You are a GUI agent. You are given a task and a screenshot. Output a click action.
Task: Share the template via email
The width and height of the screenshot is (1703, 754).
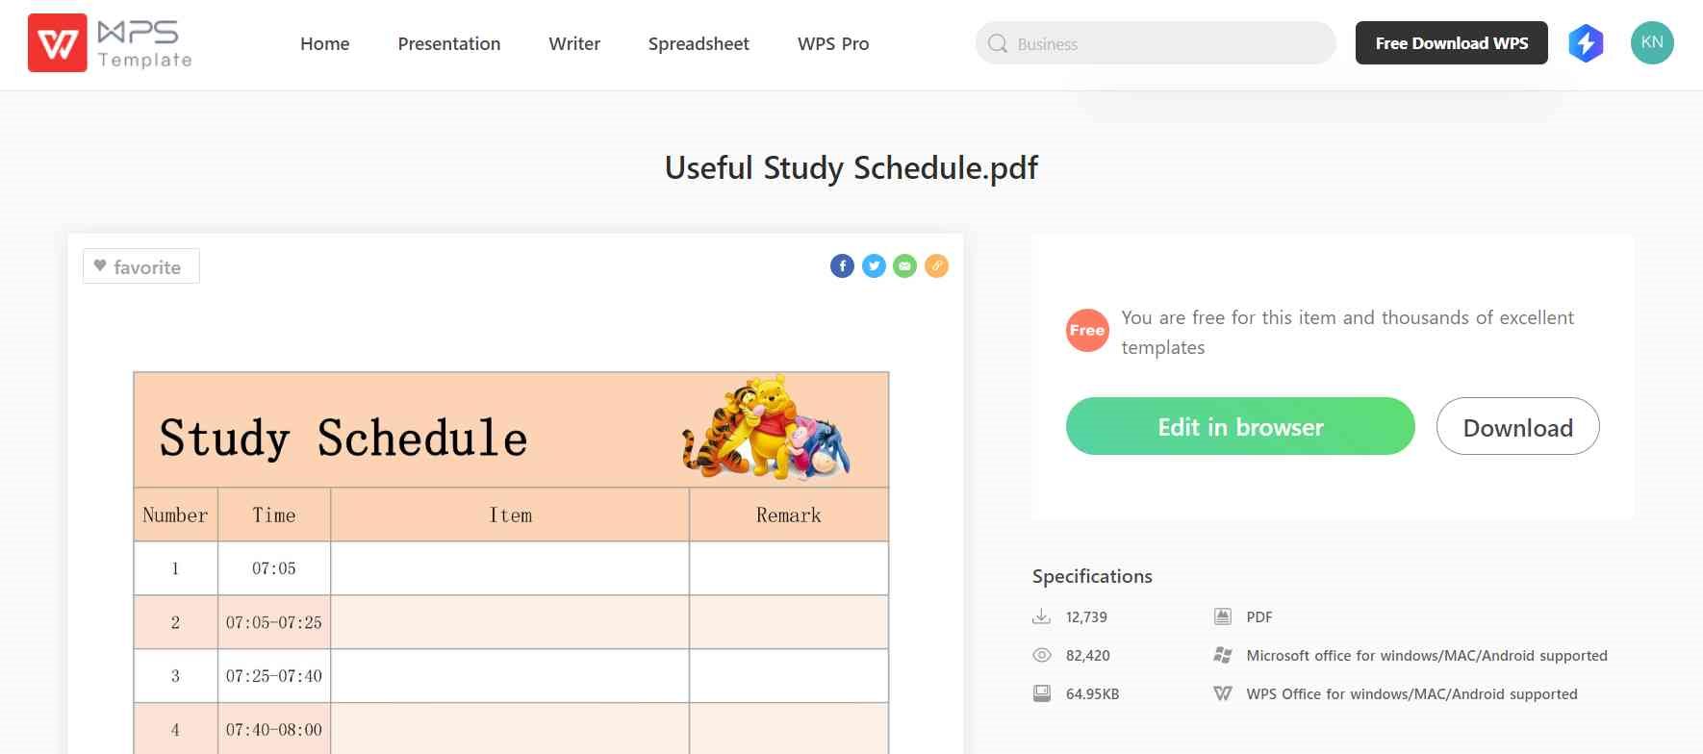coord(904,265)
